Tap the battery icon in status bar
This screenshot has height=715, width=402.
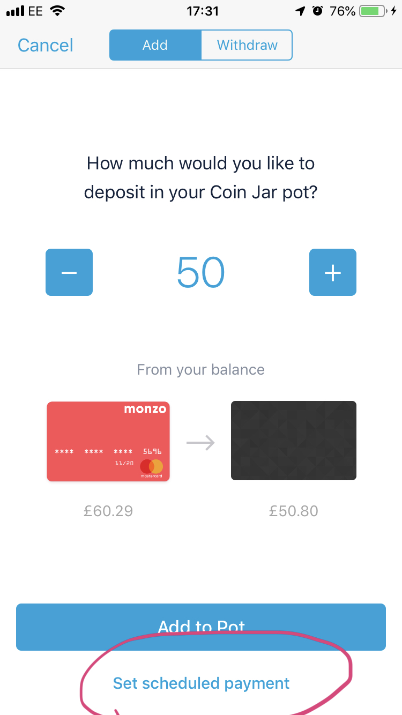(x=374, y=11)
